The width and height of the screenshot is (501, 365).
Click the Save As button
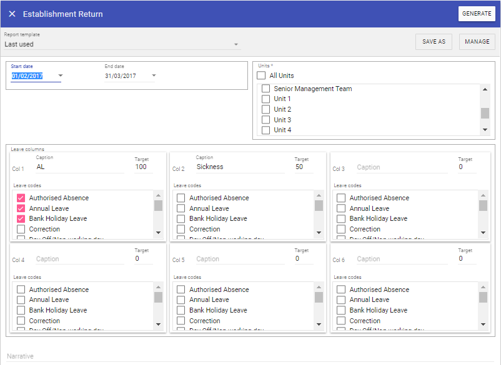(x=434, y=42)
